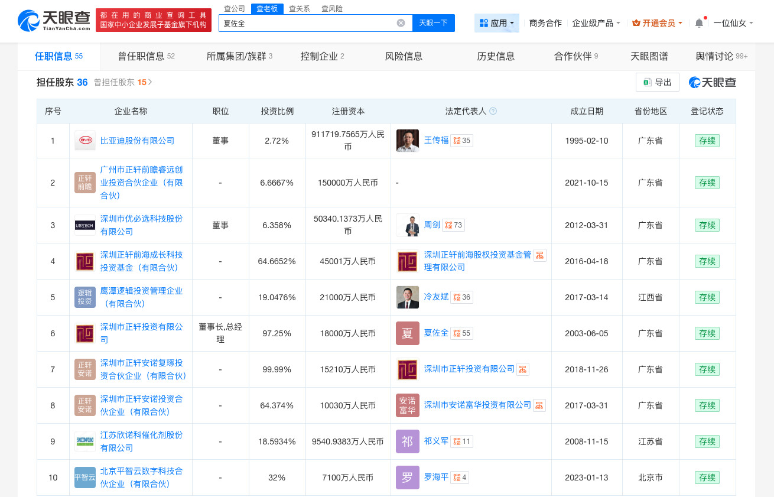
Task: Open the 天眼图谱 tab
Action: pos(649,57)
